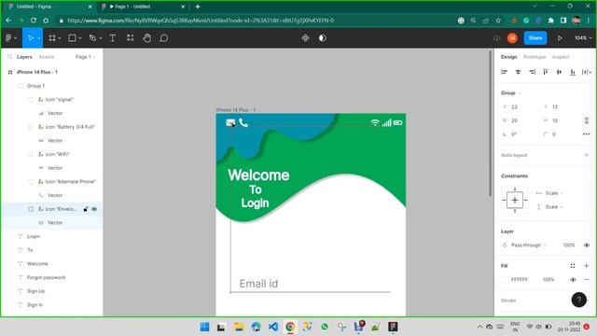This screenshot has width=597, height=336.
Task: Open move tools dropdown arrow
Action: coord(39,38)
